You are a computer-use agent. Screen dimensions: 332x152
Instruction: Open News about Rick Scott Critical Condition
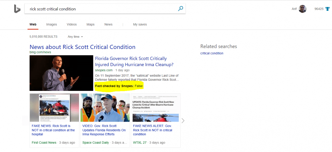tap(82, 47)
